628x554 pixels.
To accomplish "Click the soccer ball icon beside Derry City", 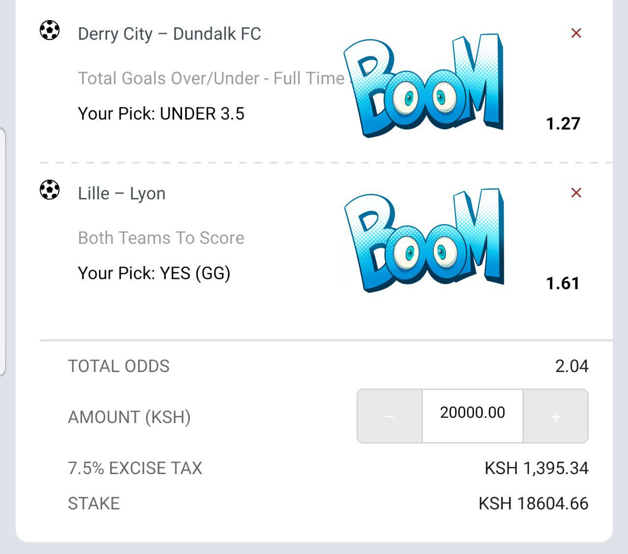I will tap(50, 30).
